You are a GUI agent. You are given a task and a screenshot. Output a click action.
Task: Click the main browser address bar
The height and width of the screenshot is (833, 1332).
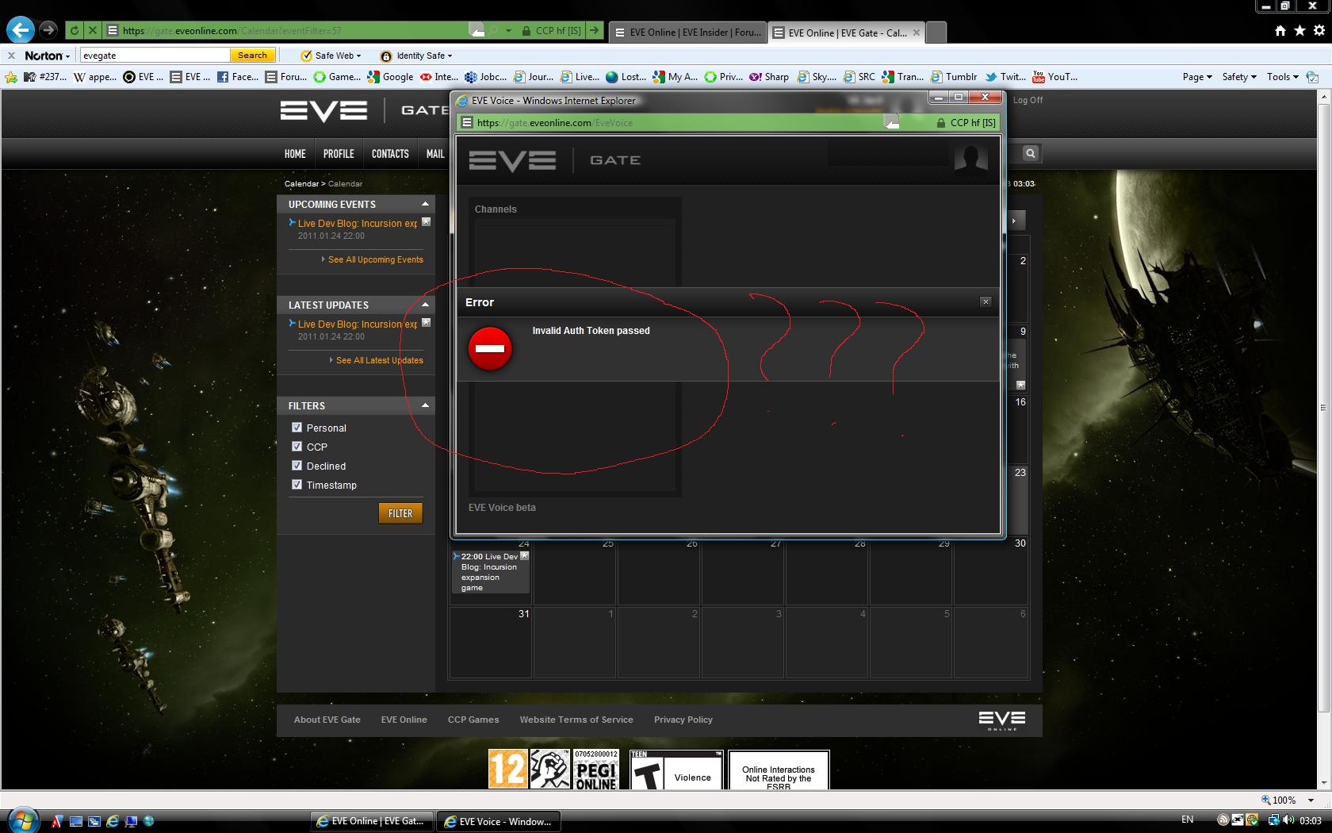click(x=290, y=31)
